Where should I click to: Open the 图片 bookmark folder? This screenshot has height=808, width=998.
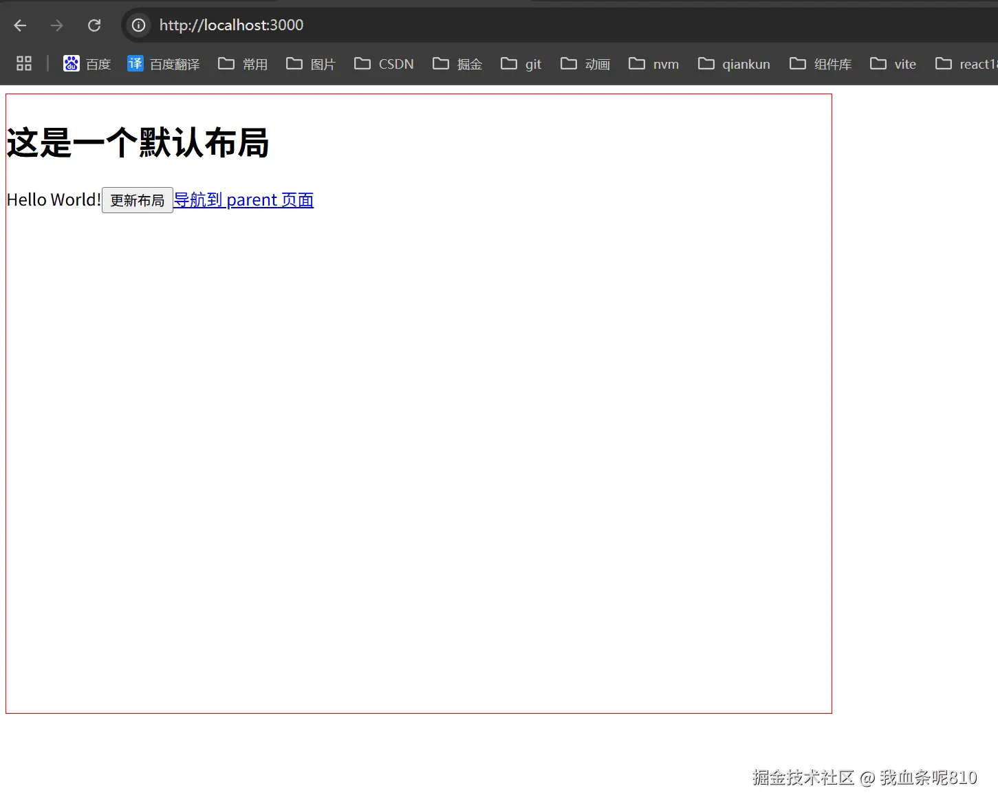tap(311, 64)
